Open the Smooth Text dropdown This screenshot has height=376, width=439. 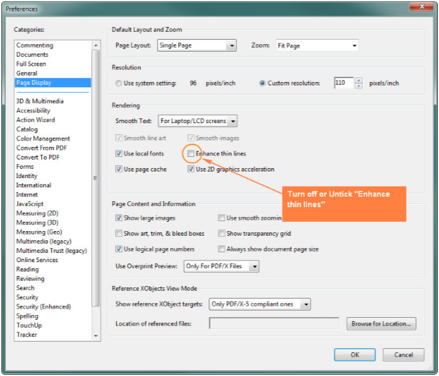(x=198, y=121)
